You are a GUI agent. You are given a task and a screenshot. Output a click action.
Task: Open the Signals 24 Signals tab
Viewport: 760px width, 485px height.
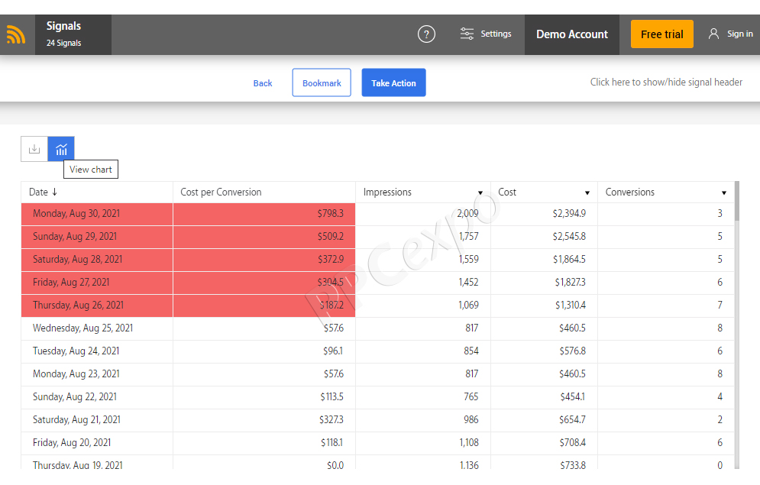coord(73,34)
